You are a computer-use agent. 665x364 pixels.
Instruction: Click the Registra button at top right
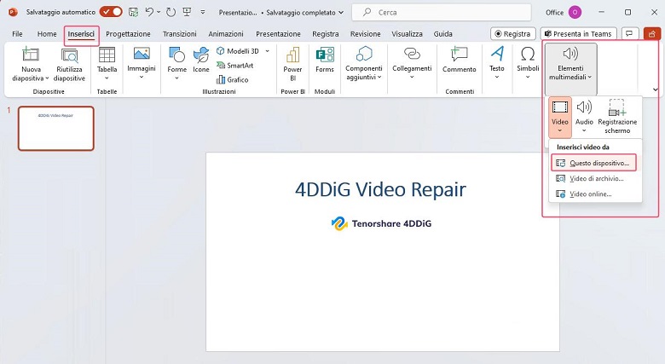[512, 34]
